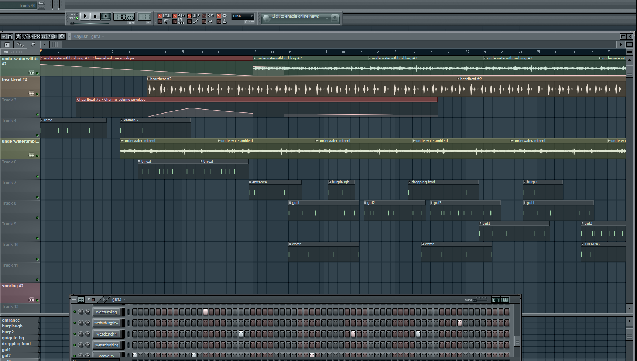Open the Playlist options menu arrow

(3, 37)
